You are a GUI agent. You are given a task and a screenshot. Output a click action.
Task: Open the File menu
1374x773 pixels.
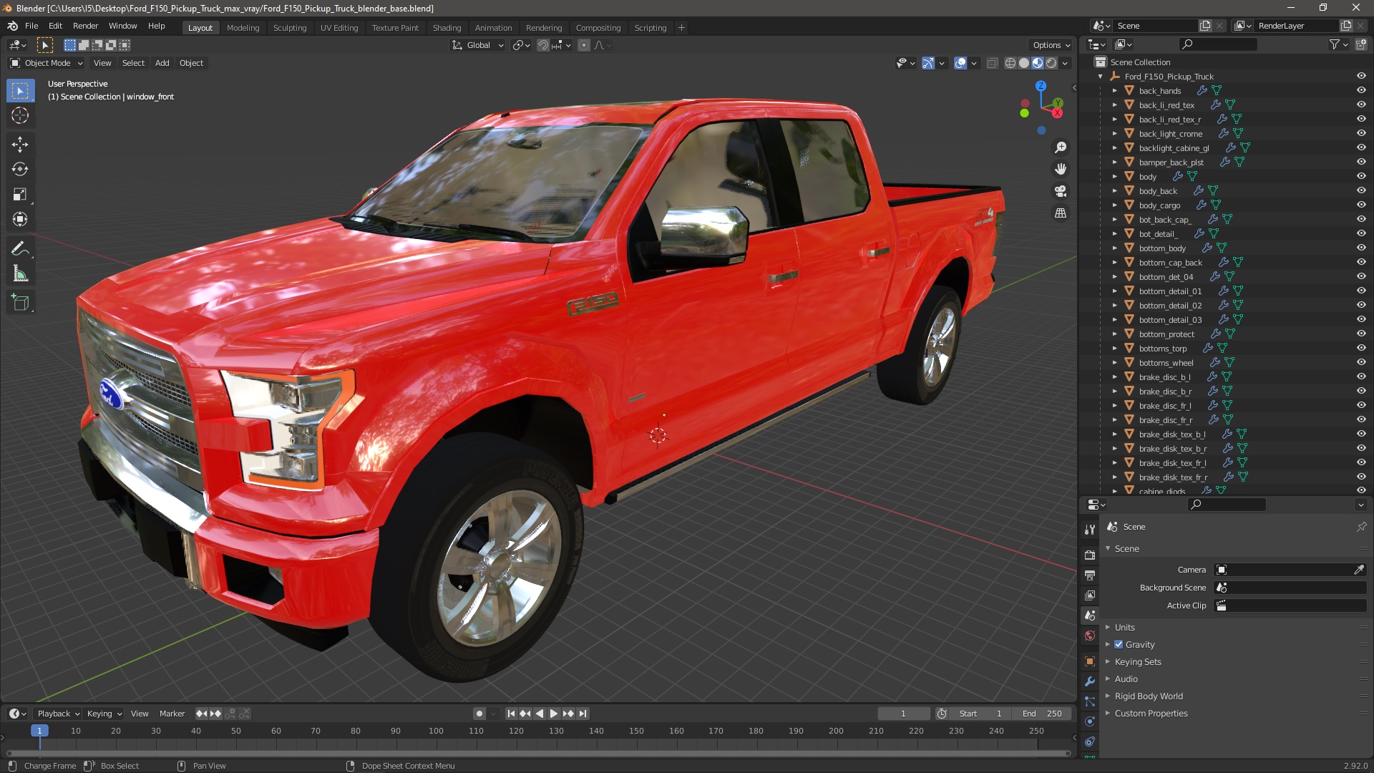[x=31, y=26]
